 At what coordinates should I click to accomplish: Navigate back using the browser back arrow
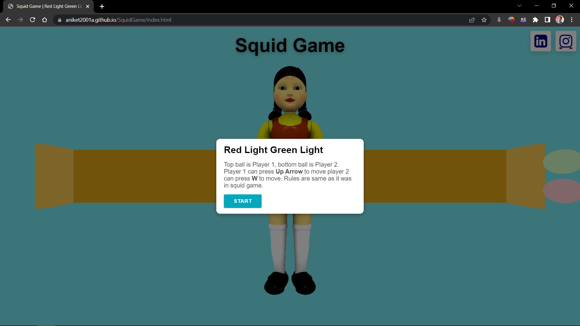pos(8,20)
